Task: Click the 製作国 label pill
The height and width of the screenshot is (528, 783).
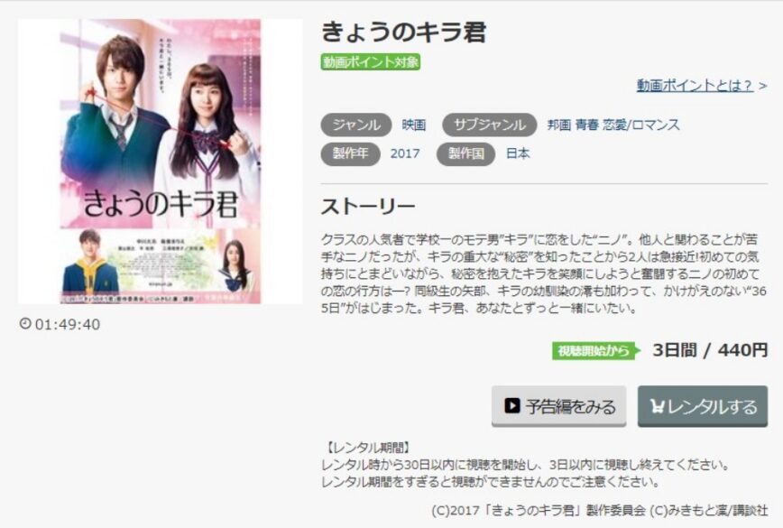Action: (x=465, y=153)
